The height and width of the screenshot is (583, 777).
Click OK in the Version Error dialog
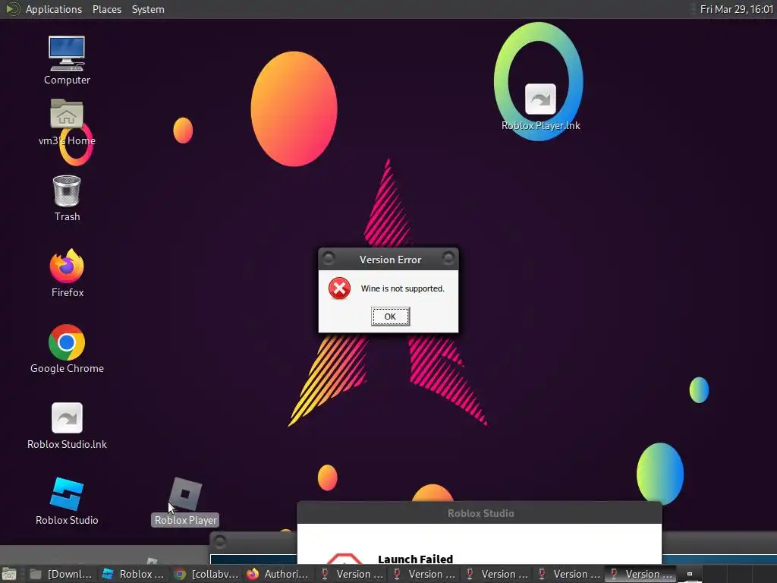(390, 317)
